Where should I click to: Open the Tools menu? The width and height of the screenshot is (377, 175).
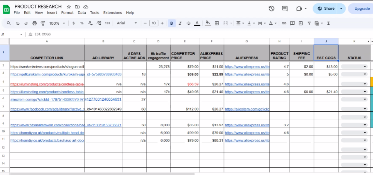coord(94,13)
